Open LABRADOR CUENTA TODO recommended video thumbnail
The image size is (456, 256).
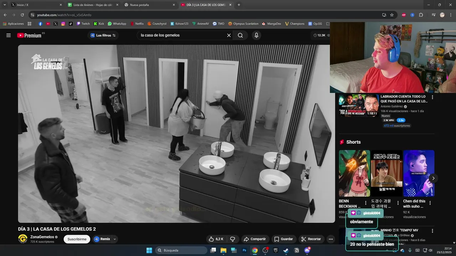(359, 106)
